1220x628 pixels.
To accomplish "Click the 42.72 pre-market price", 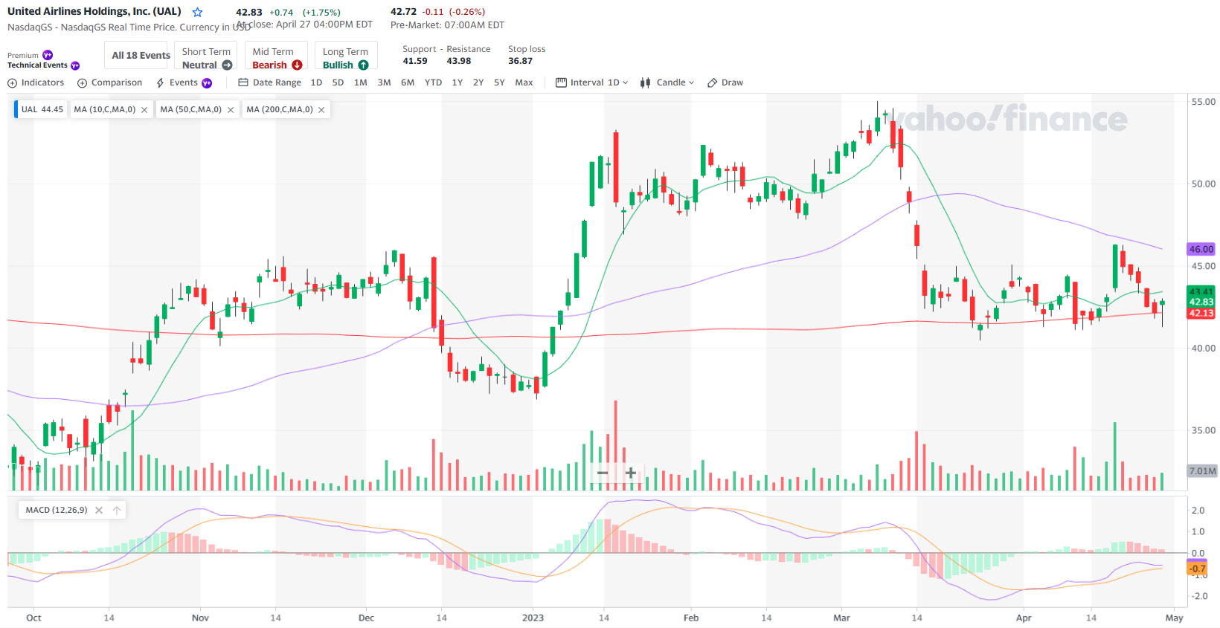I will point(403,12).
